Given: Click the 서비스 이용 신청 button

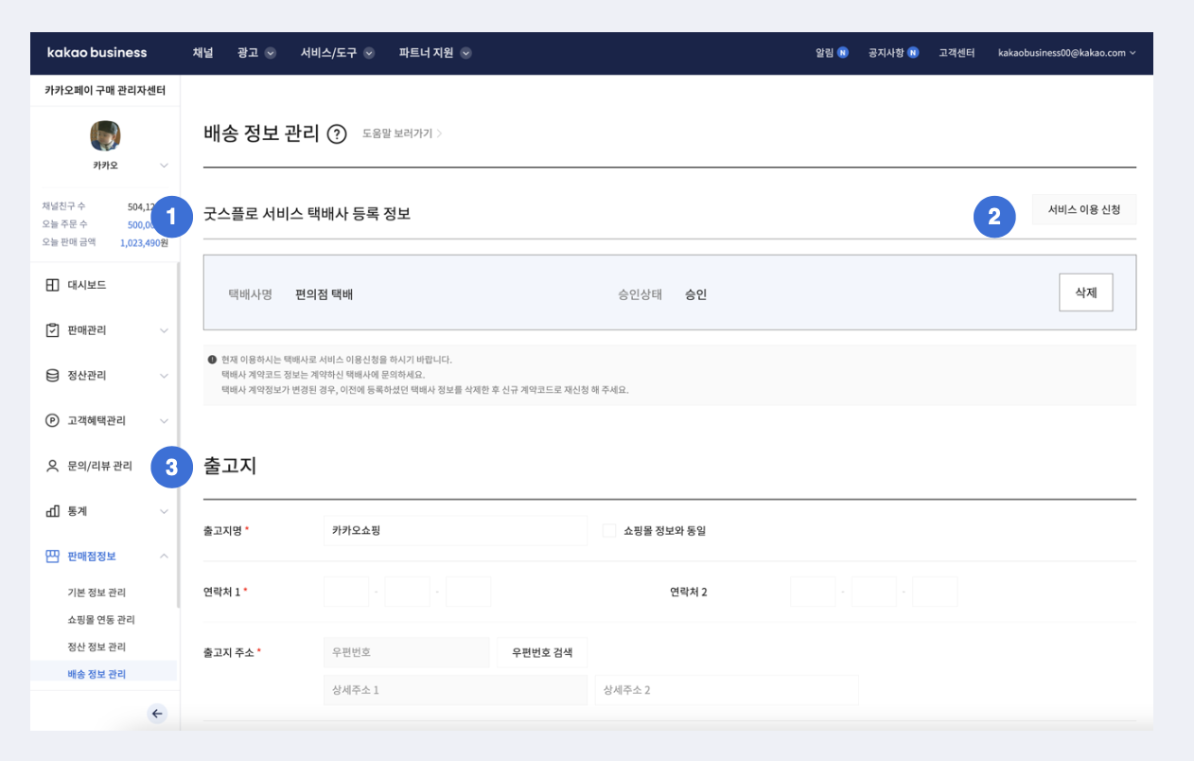Looking at the screenshot, I should (1084, 210).
